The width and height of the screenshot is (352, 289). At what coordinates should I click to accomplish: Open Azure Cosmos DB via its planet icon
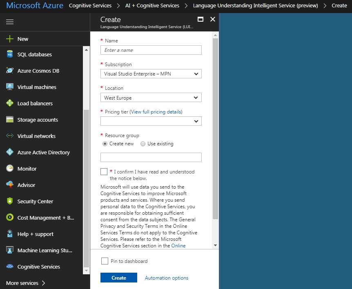pyautogui.click(x=10, y=71)
